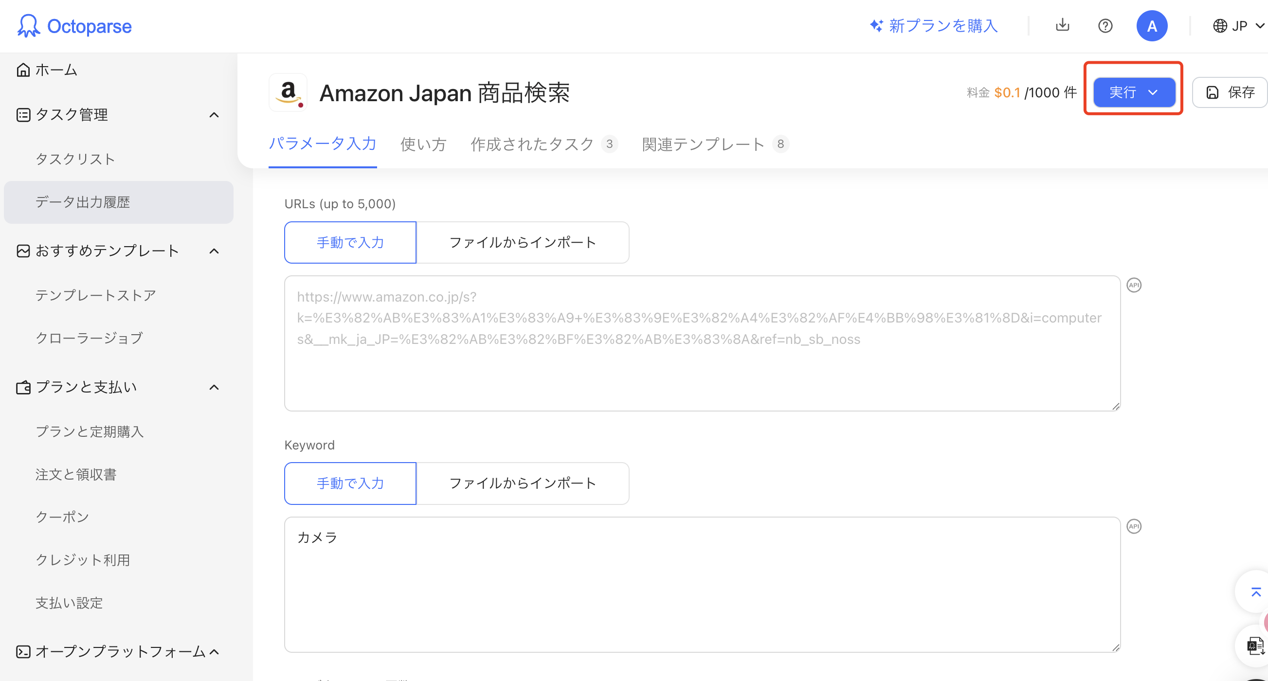Click the scroll-to-top floating button
This screenshot has width=1268, height=681.
tap(1256, 592)
